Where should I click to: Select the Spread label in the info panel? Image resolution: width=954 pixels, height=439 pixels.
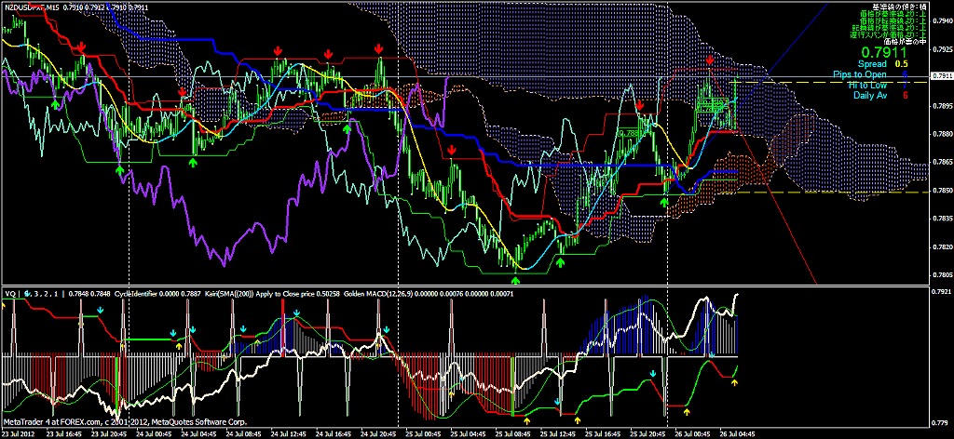[871, 64]
